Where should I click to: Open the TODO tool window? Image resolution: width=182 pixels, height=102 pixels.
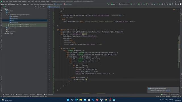[x=33, y=95]
